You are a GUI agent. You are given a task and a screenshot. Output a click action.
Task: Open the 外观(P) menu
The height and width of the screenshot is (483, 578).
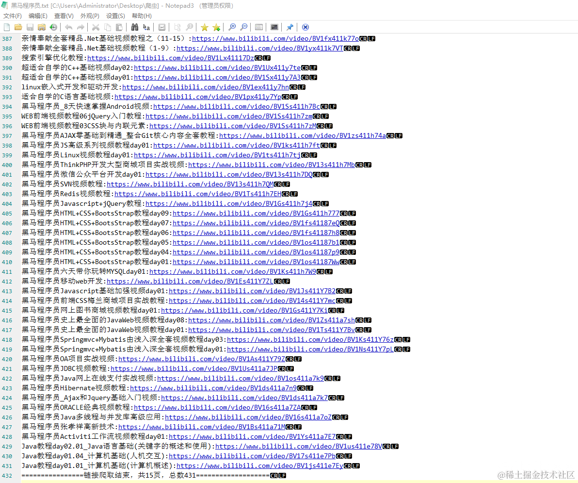90,16
